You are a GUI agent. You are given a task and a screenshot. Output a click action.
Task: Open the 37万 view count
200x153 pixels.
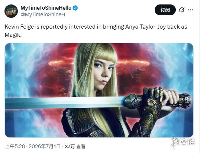70,147
